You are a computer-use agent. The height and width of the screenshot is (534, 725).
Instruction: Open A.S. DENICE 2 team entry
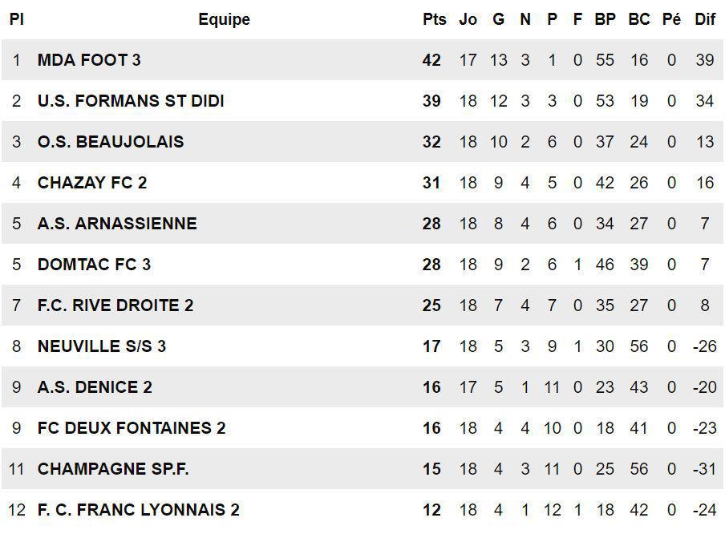(x=95, y=387)
